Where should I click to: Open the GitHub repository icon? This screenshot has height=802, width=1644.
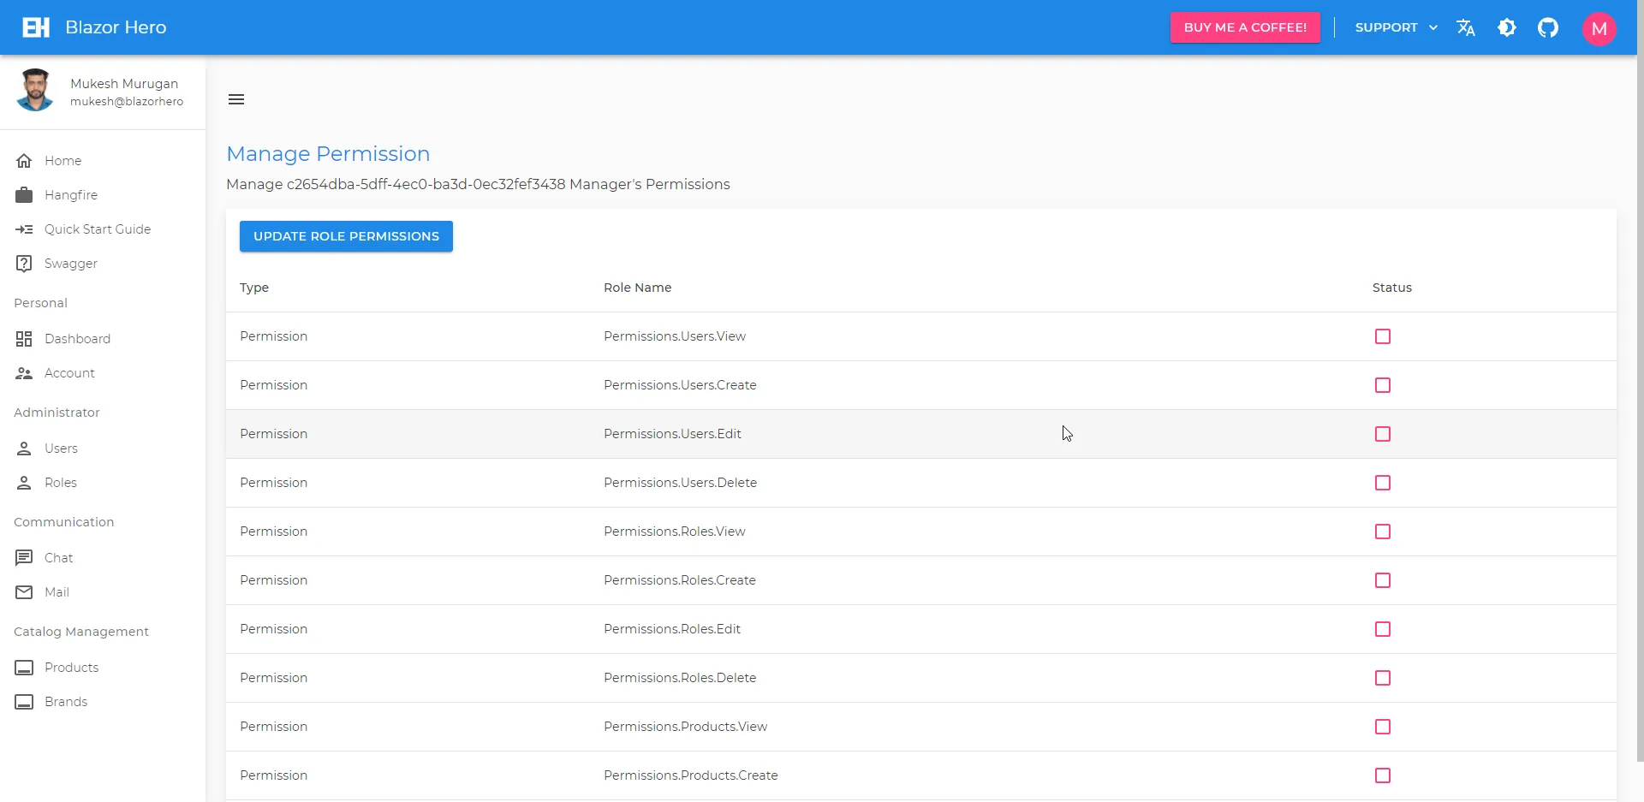[1549, 27]
